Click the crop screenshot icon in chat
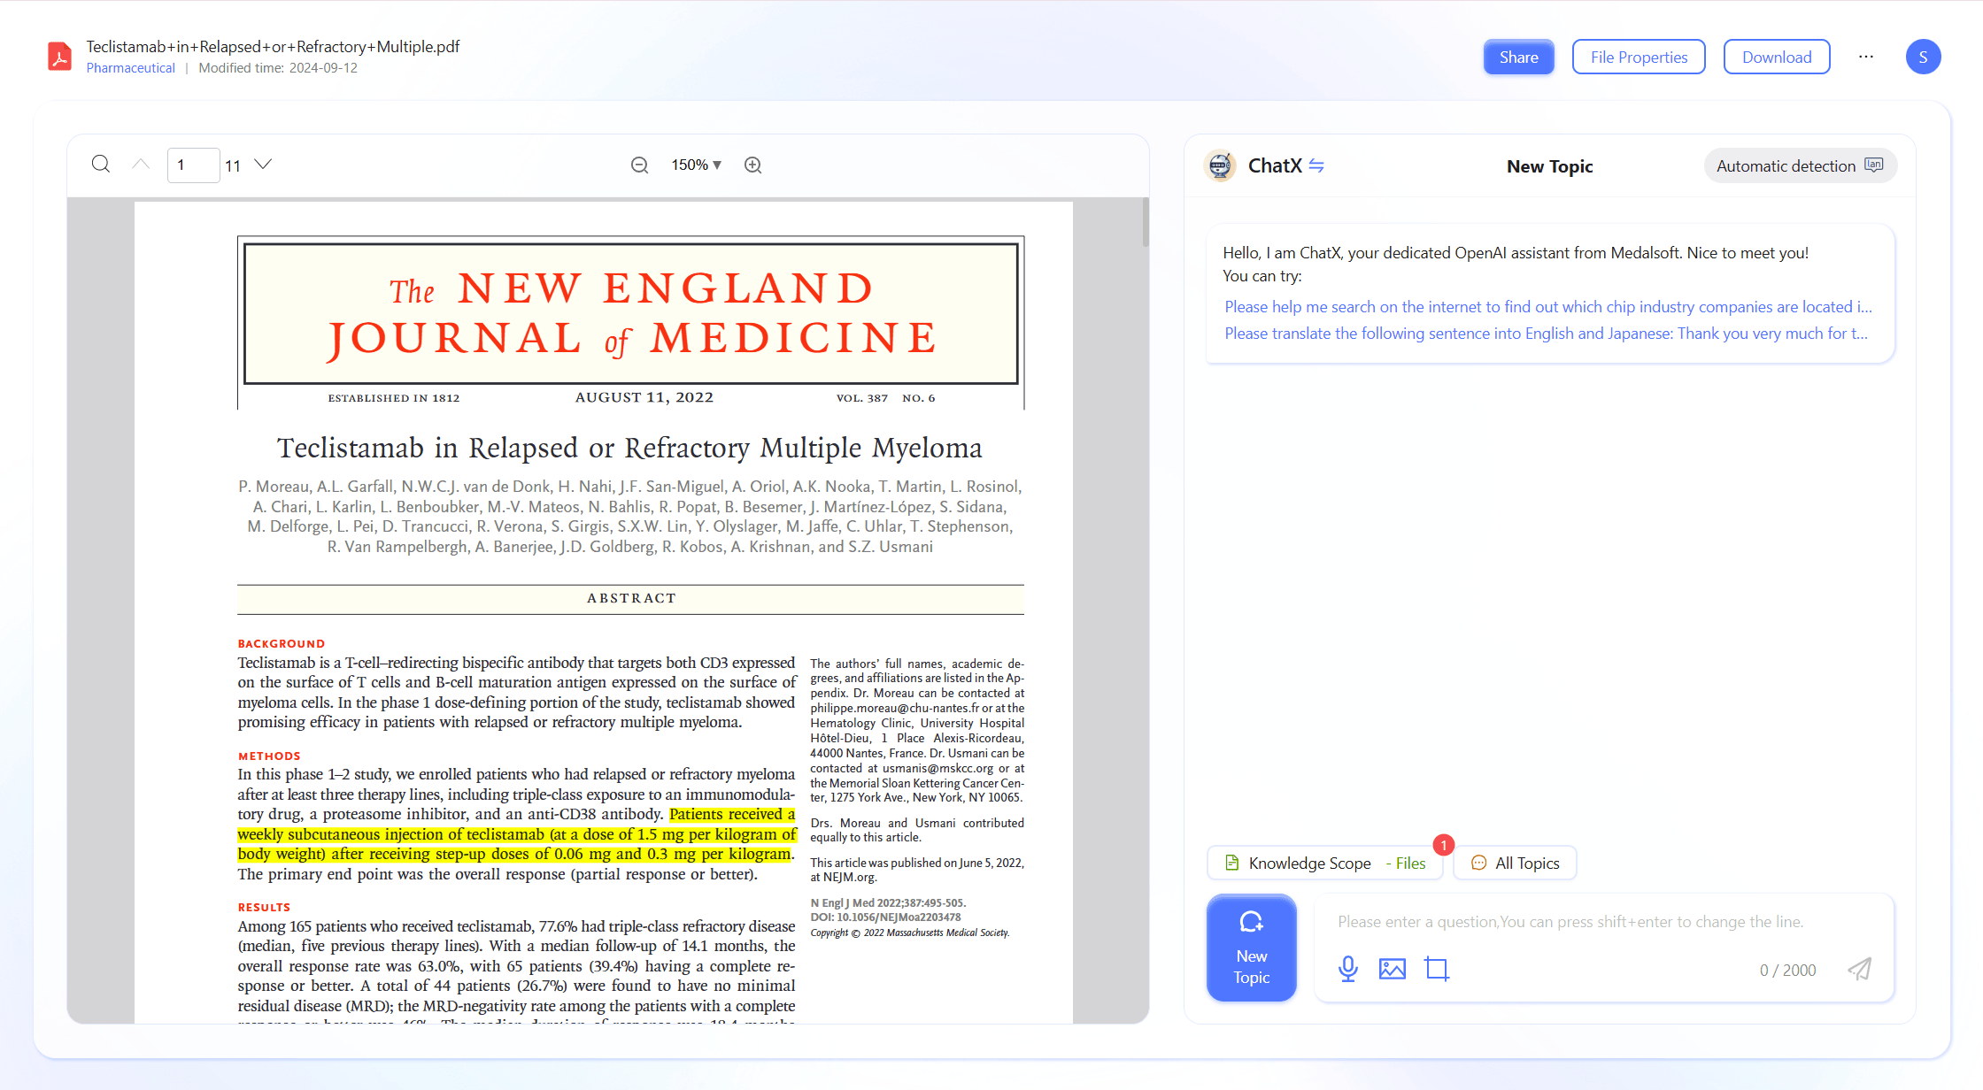Image resolution: width=1983 pixels, height=1090 pixels. coord(1437,969)
